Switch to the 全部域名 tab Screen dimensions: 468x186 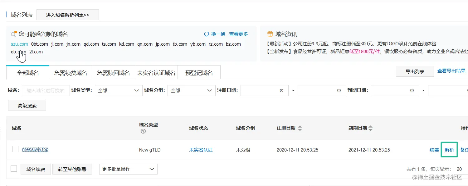tap(28, 73)
